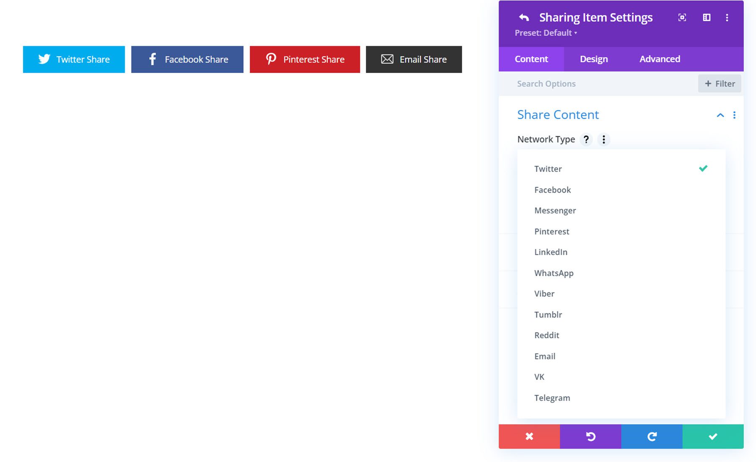Click the Filter button
Viewport: 756px width, 462px height.
[x=719, y=83]
